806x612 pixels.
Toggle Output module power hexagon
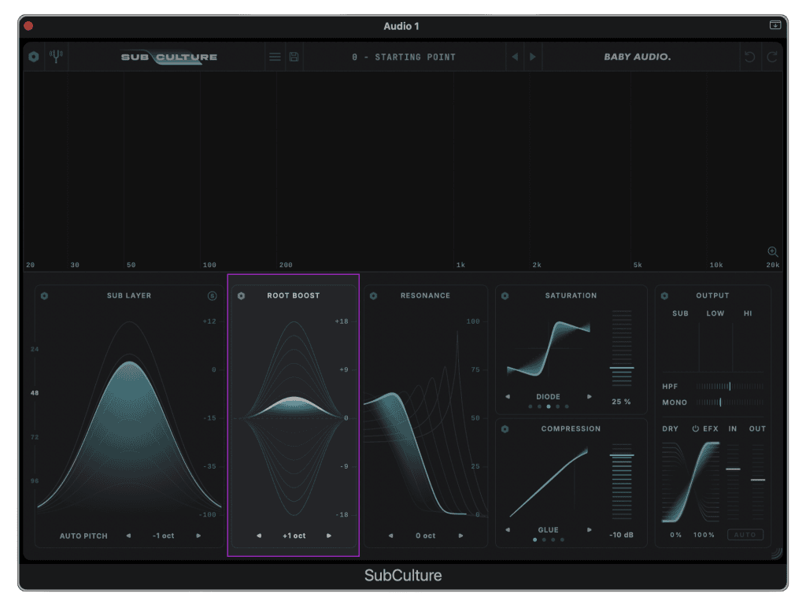[x=664, y=295]
